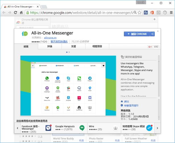Select the first screenshot carousel dot

(67, 52)
